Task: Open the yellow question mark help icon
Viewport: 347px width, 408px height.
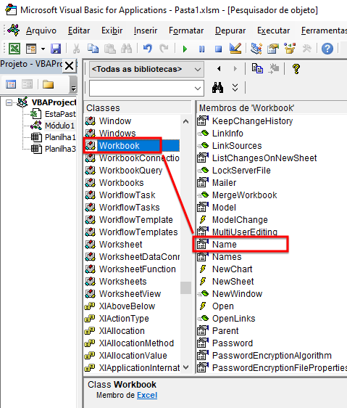Action: coord(296,69)
